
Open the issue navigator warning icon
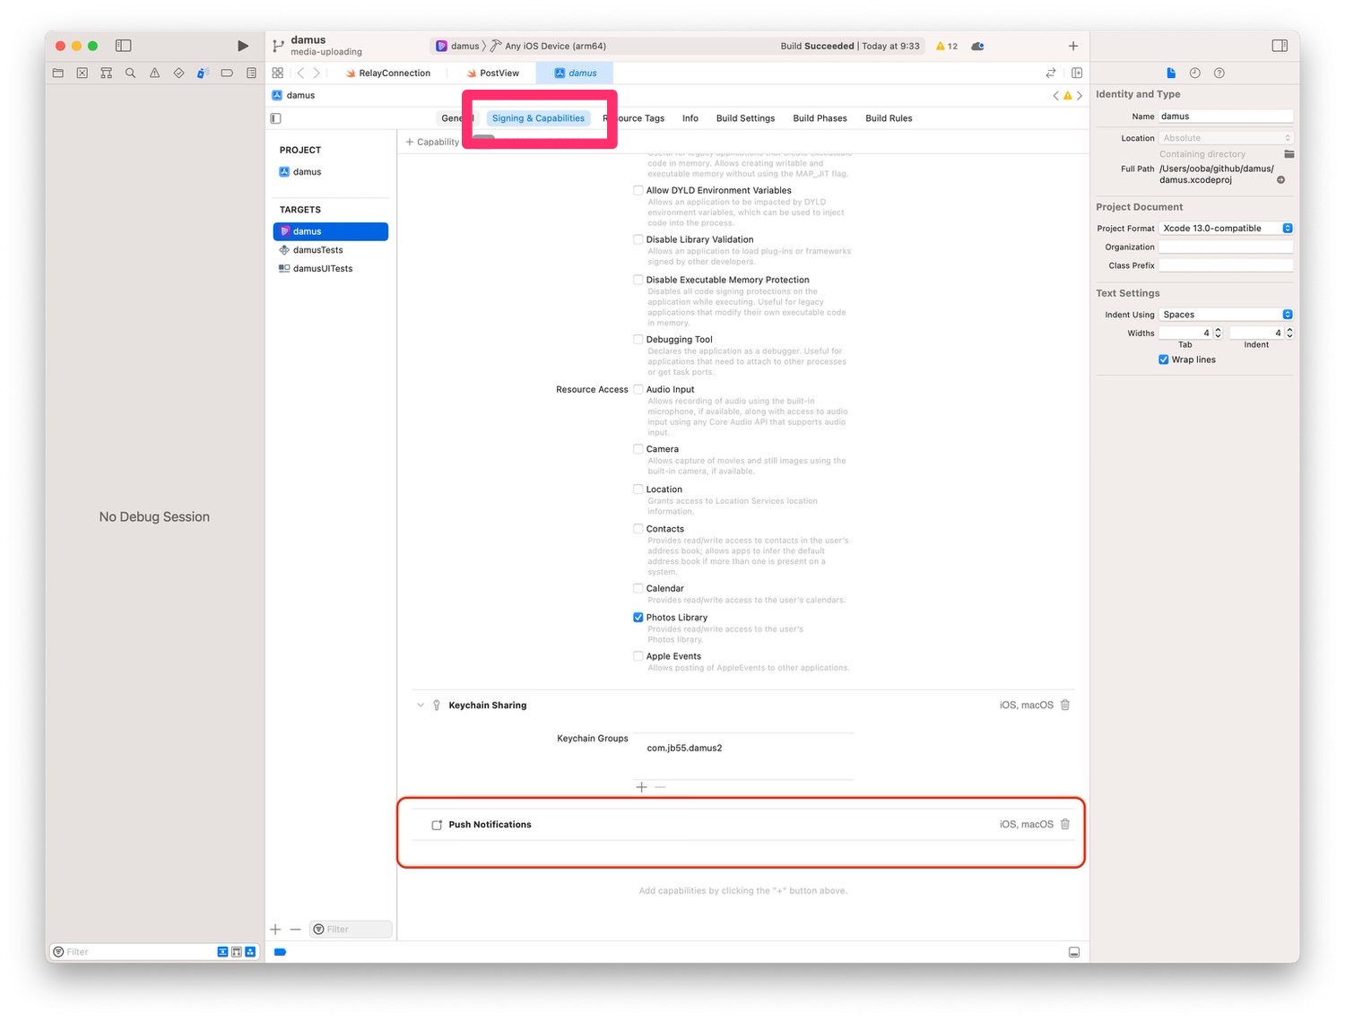coord(155,74)
